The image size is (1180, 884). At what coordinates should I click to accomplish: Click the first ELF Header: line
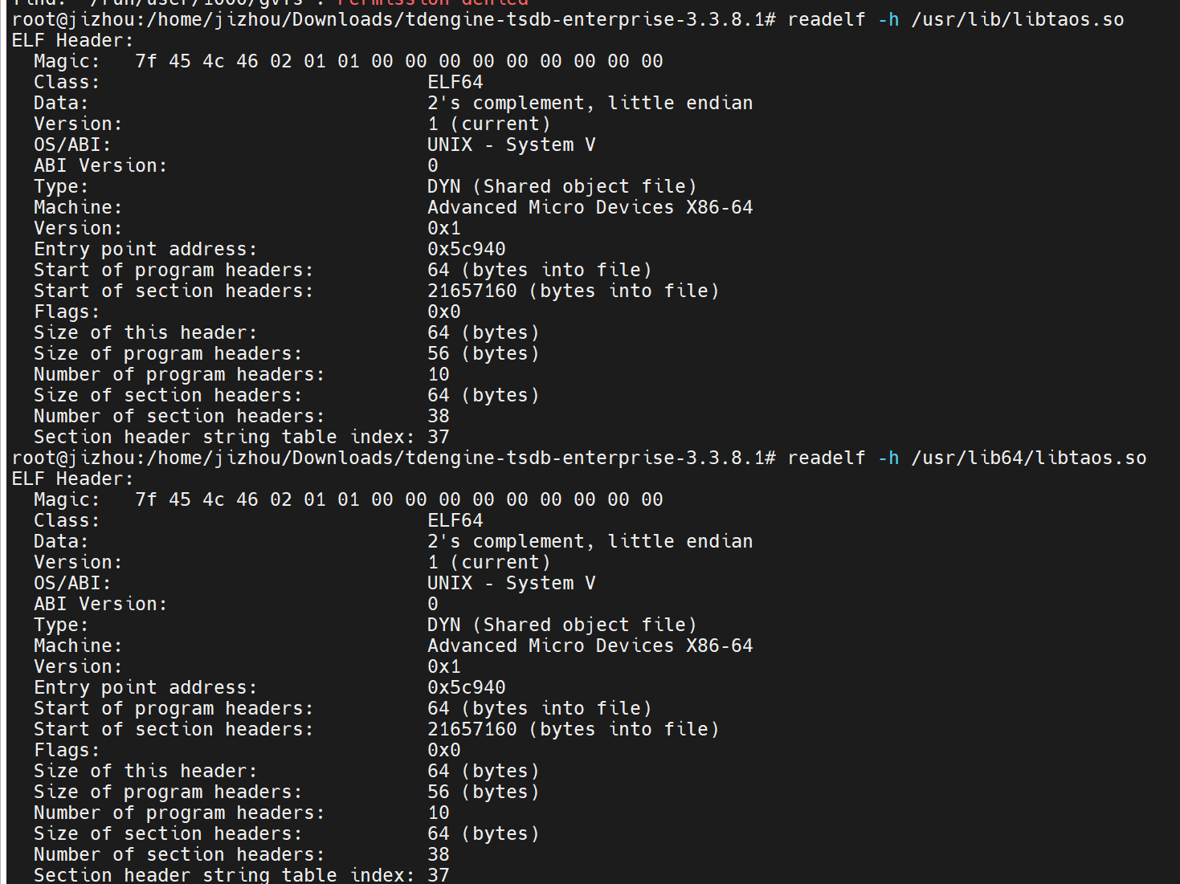[x=72, y=40]
